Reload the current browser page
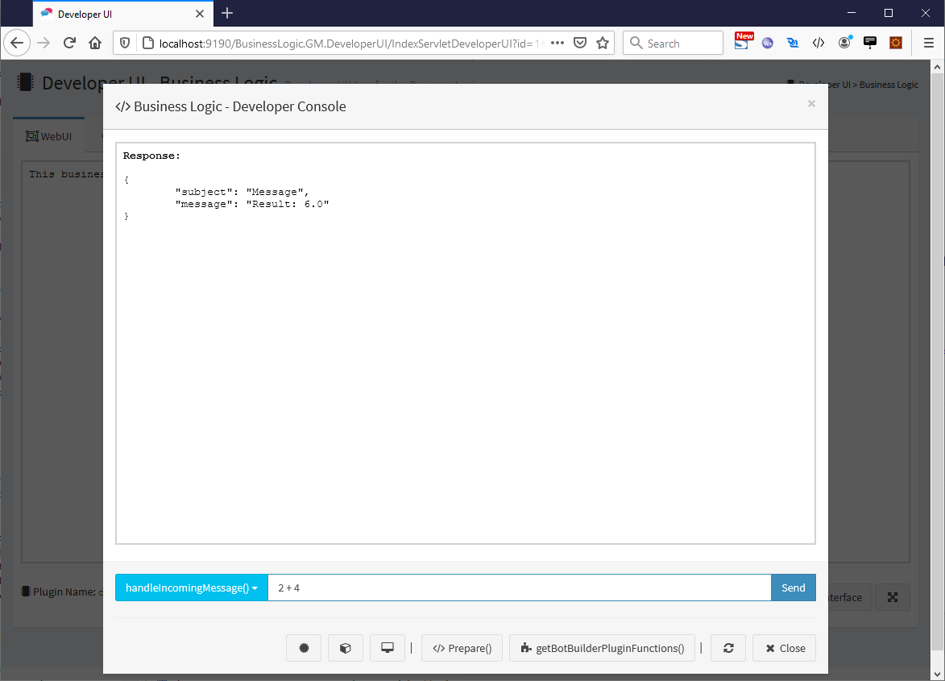 tap(69, 44)
